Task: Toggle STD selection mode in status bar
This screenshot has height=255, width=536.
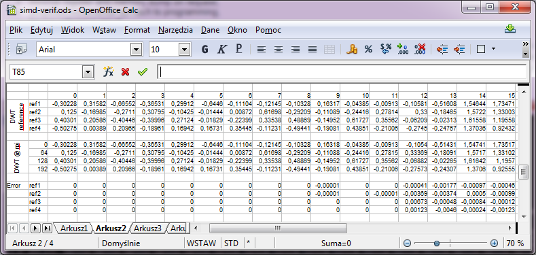Action: pos(232,243)
